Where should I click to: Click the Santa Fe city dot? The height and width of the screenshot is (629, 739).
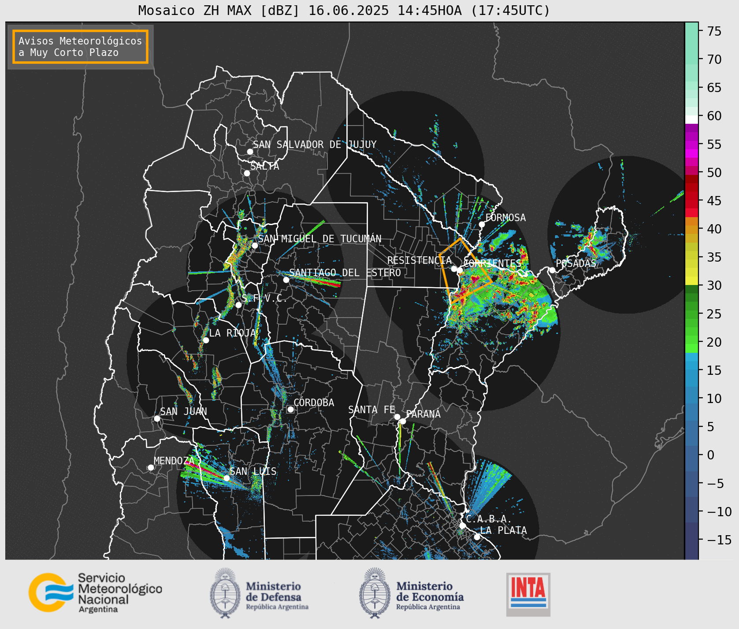pos(397,417)
